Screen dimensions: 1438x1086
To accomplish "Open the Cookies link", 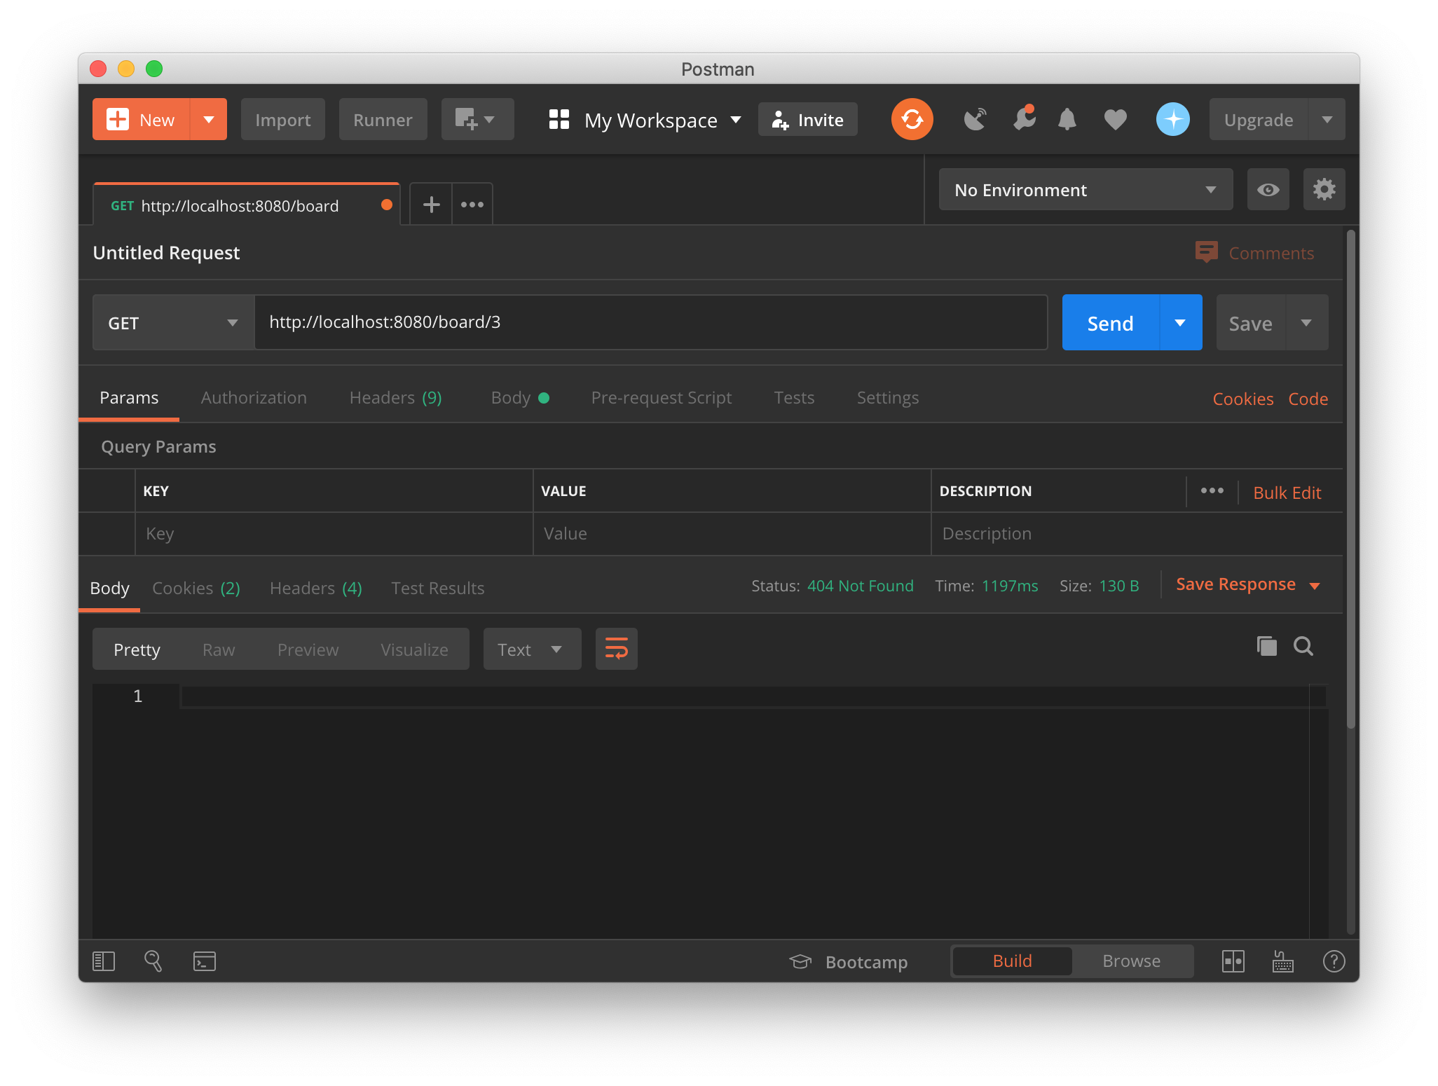I will coord(1242,399).
